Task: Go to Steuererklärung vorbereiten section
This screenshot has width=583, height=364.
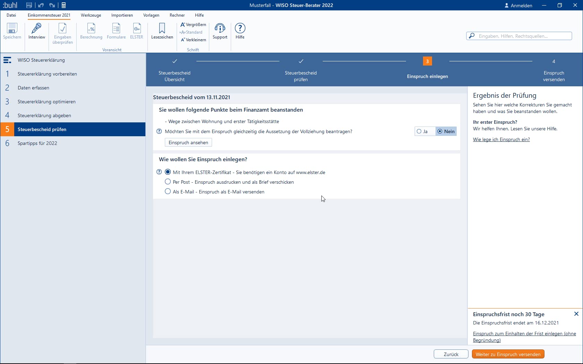Action: [x=73, y=74]
